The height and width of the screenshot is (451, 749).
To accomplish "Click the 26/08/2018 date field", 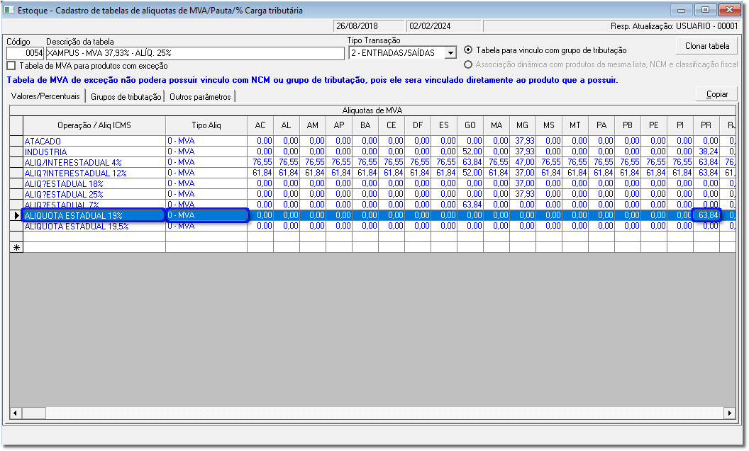I will click(x=368, y=26).
